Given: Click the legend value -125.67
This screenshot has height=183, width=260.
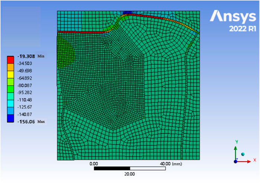Looking at the screenshot, I should [25, 107].
